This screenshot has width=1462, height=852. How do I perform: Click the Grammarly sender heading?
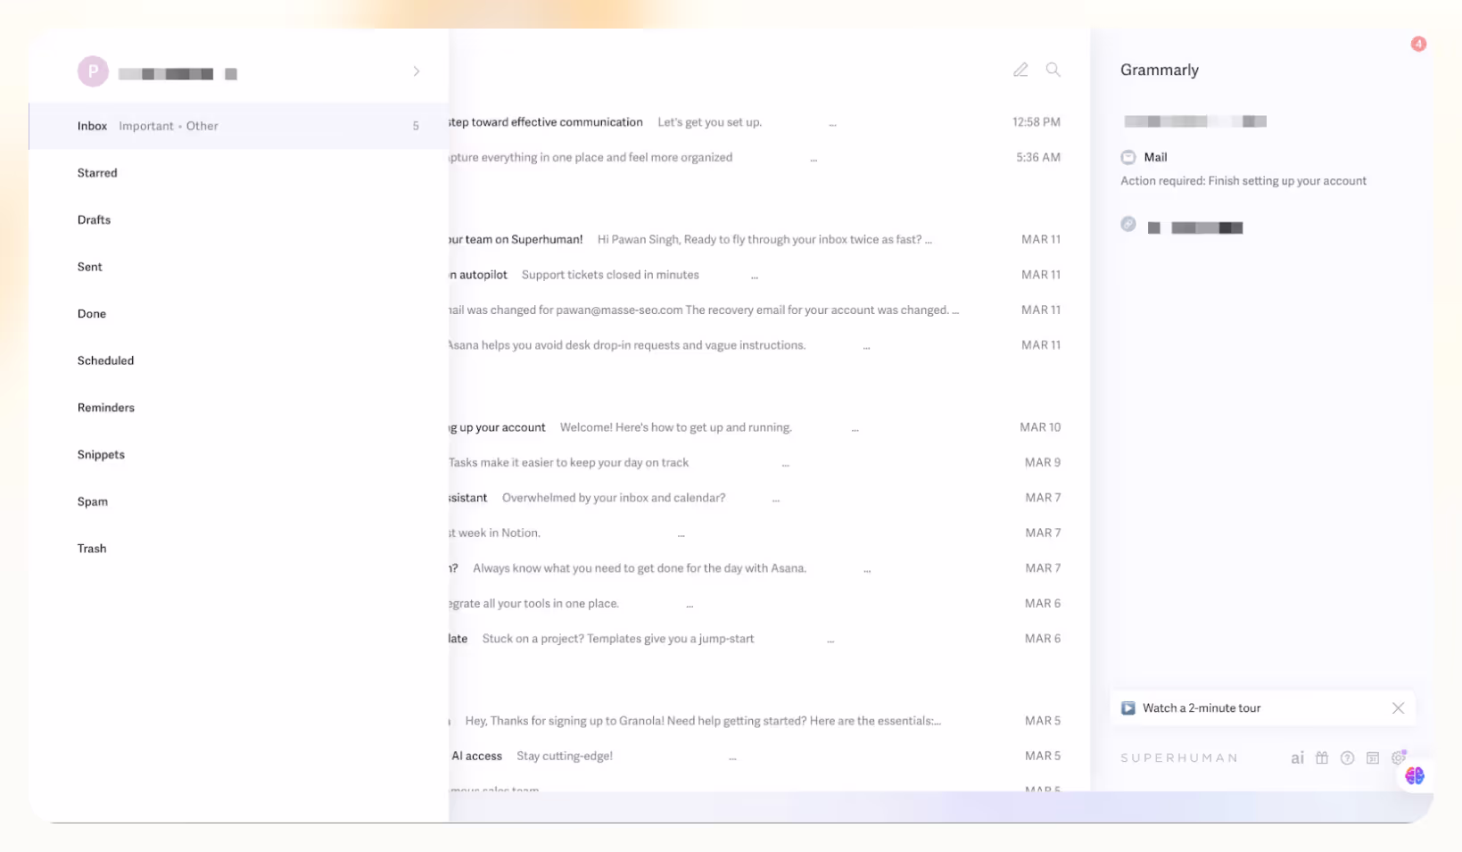[1159, 70]
